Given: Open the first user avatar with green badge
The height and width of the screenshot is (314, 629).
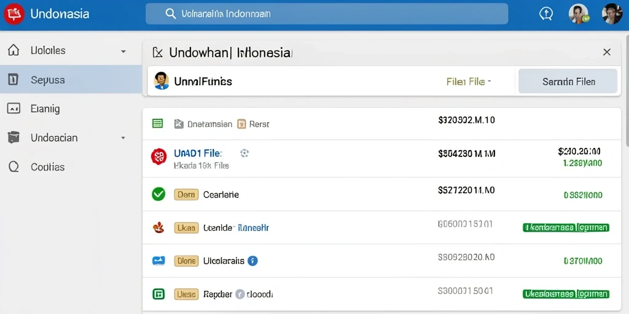Looking at the screenshot, I should [579, 14].
